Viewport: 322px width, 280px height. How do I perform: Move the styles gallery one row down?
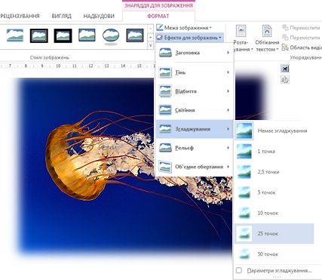pyautogui.click(x=150, y=38)
